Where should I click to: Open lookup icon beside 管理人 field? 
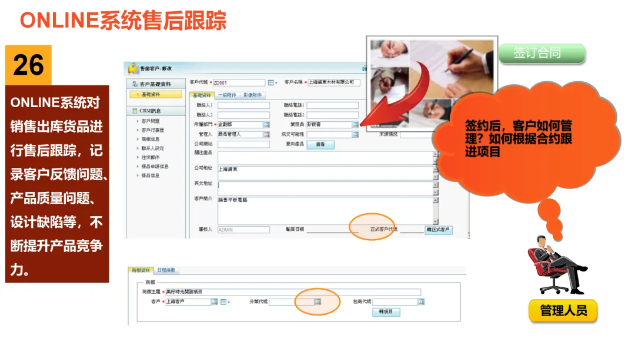point(266,134)
